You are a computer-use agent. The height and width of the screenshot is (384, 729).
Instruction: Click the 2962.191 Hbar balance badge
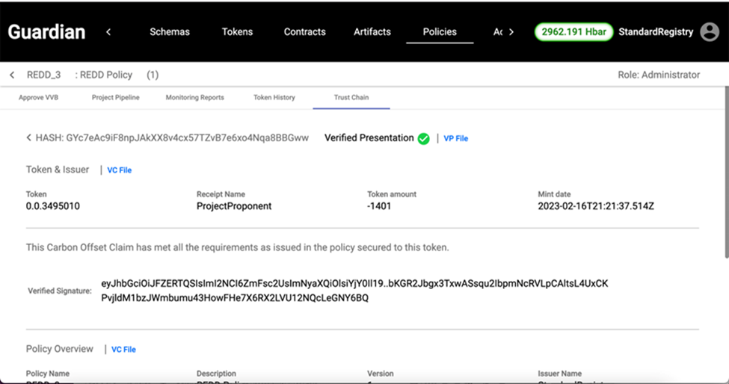pos(573,32)
